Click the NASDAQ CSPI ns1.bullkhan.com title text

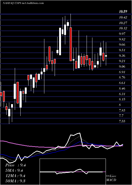coord(23,3)
